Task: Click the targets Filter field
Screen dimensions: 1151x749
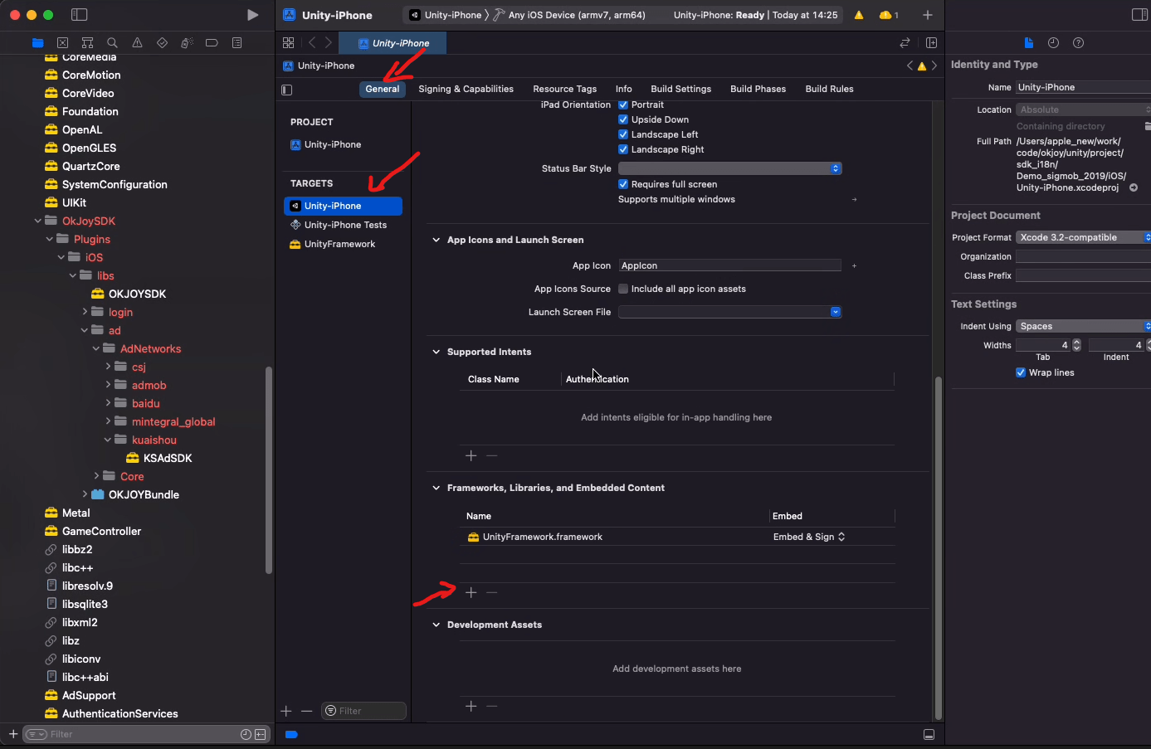Action: tap(363, 711)
